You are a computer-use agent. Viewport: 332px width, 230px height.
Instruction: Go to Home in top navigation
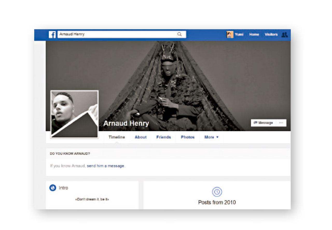click(x=254, y=34)
